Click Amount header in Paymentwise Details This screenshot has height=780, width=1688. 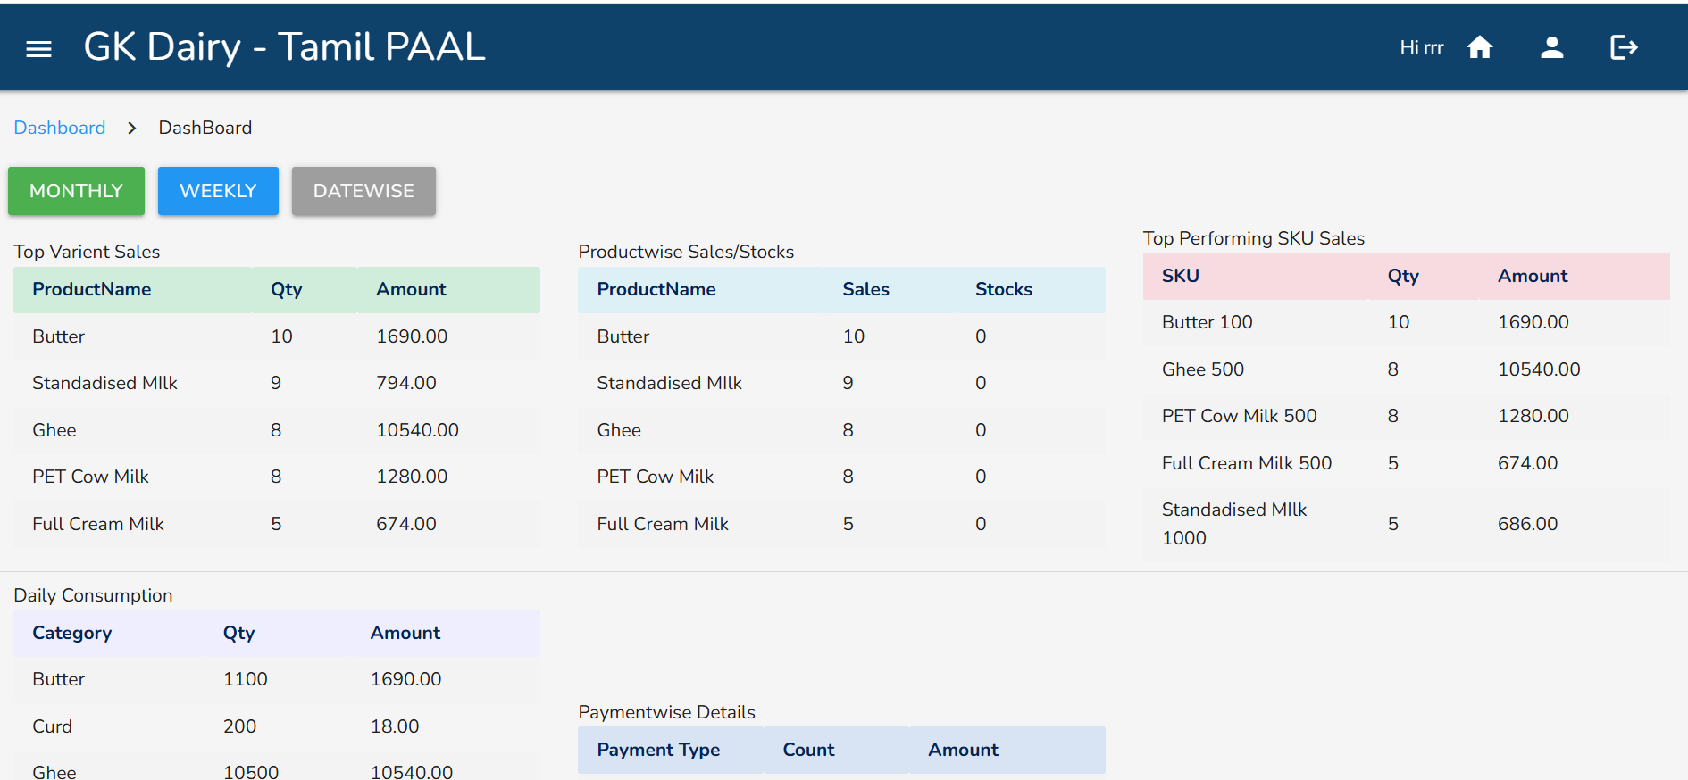tap(963, 750)
